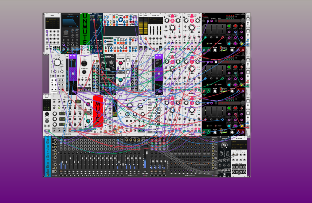Screen dimensions: 312x203
Task: Click the Vult logo on Jorus module
Action: tap(224, 175)
